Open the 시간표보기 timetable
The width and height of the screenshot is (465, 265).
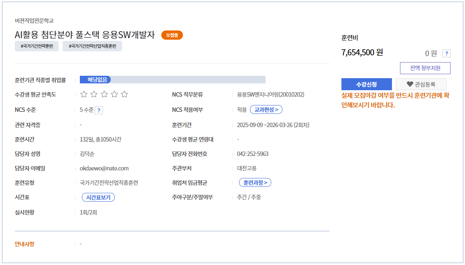pyautogui.click(x=98, y=197)
